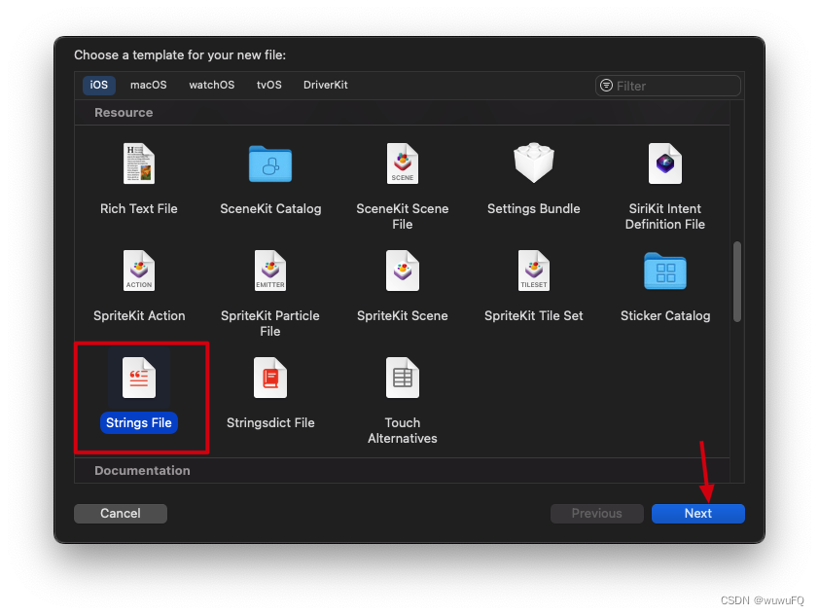Click the 'Resource' section header
The width and height of the screenshot is (819, 615).
click(124, 112)
